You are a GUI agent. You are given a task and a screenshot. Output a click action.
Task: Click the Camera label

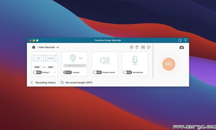pyautogui.click(x=76, y=72)
